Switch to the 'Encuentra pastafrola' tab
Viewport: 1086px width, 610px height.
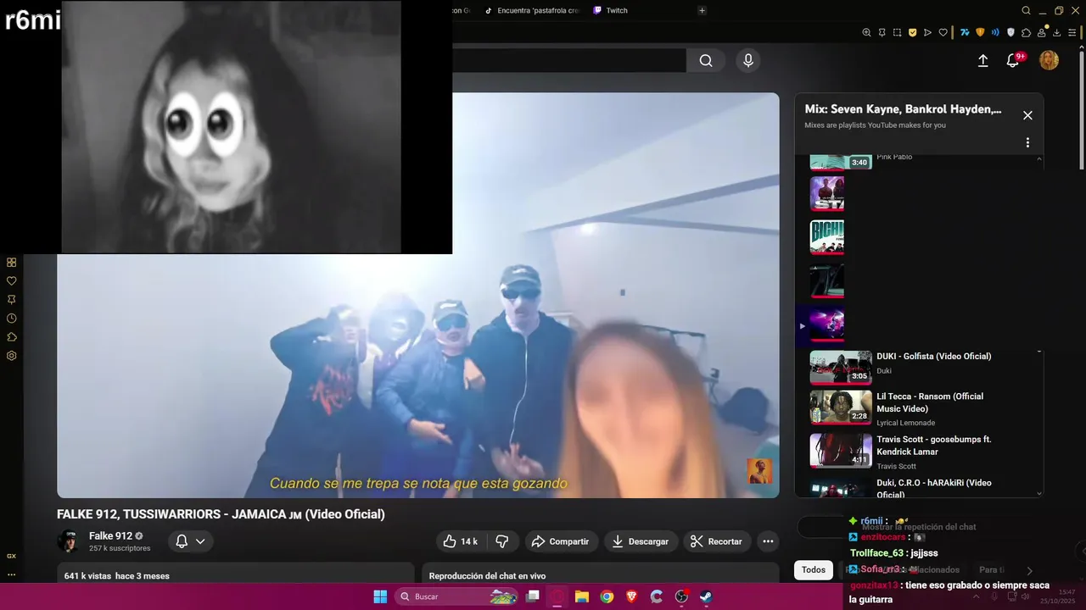(x=532, y=10)
